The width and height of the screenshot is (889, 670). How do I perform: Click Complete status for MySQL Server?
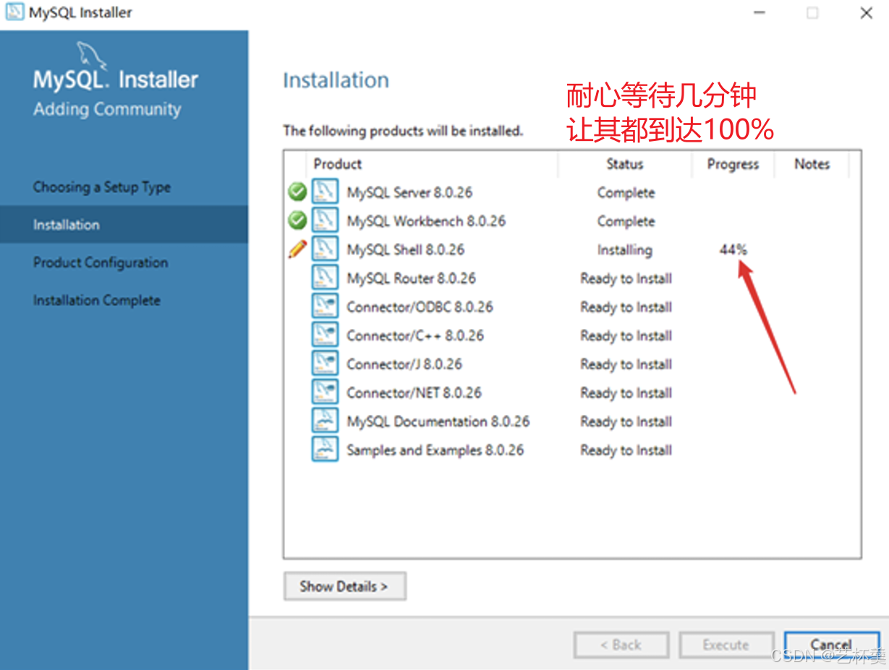pos(626,193)
